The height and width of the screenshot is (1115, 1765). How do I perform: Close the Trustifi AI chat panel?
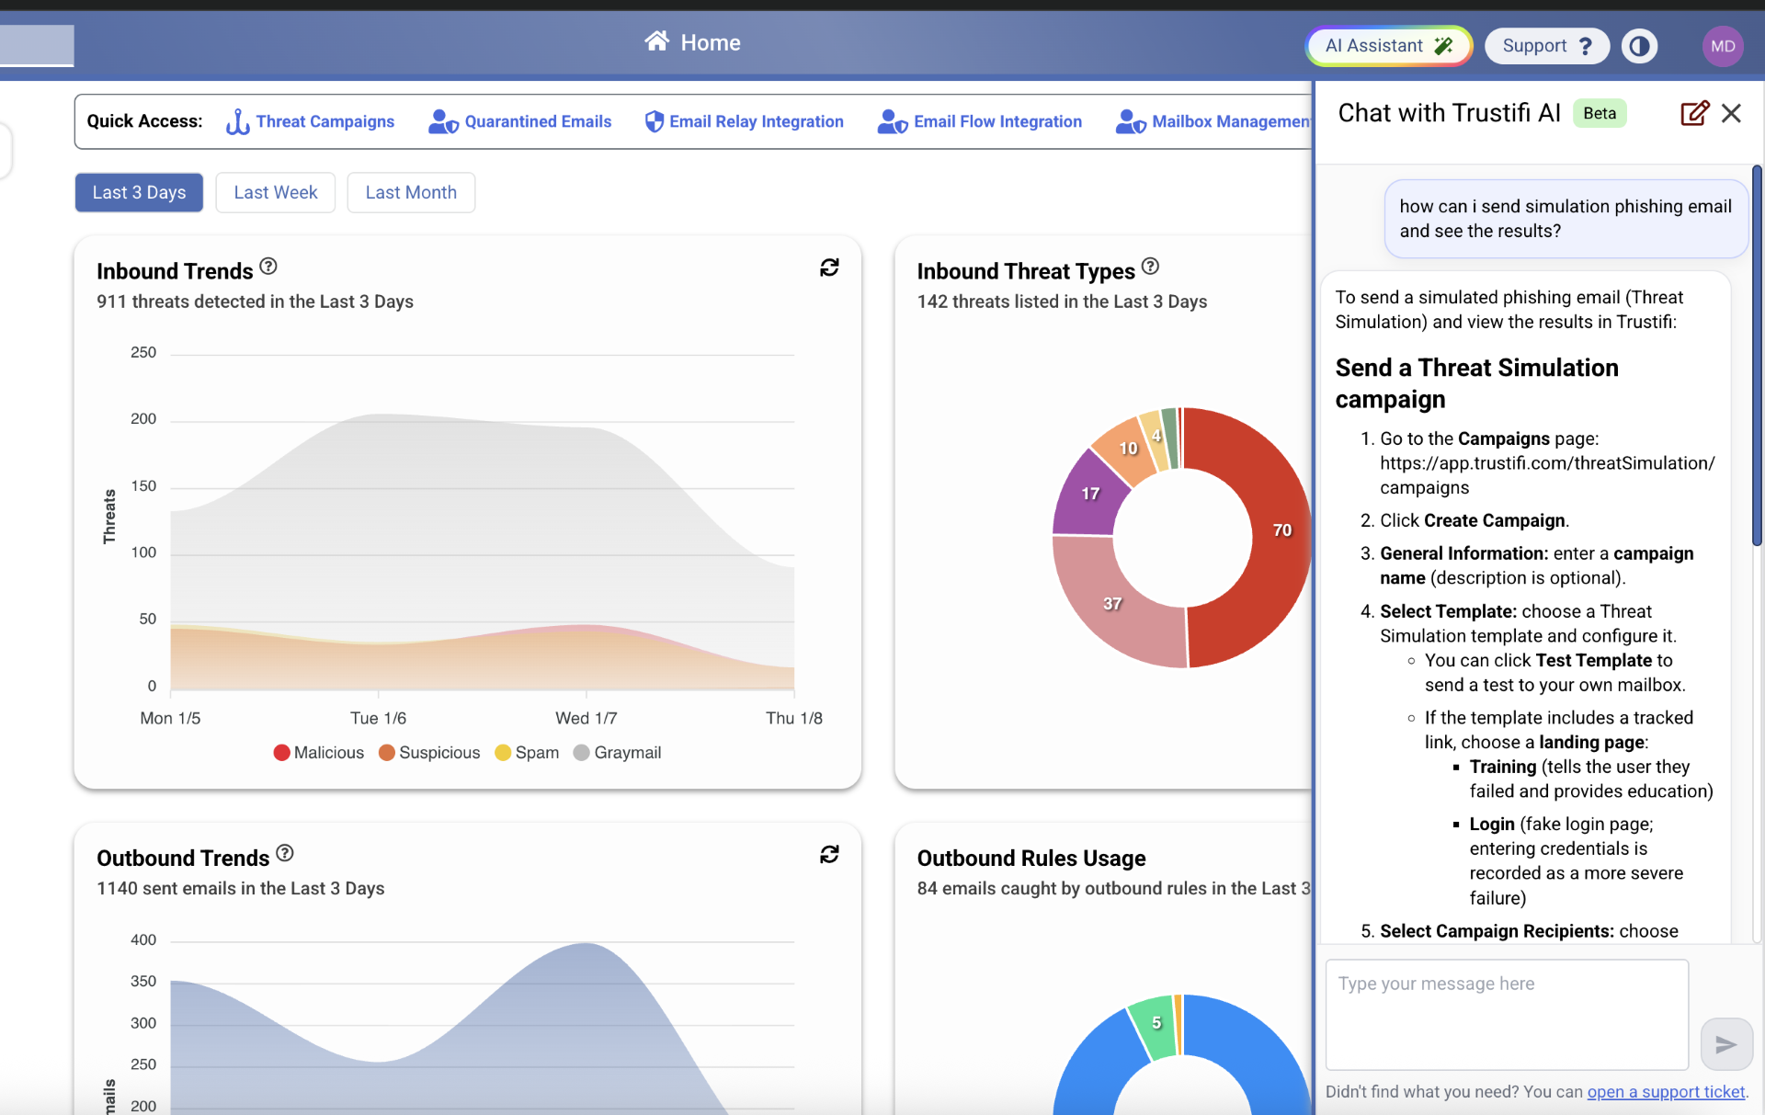pyautogui.click(x=1731, y=113)
